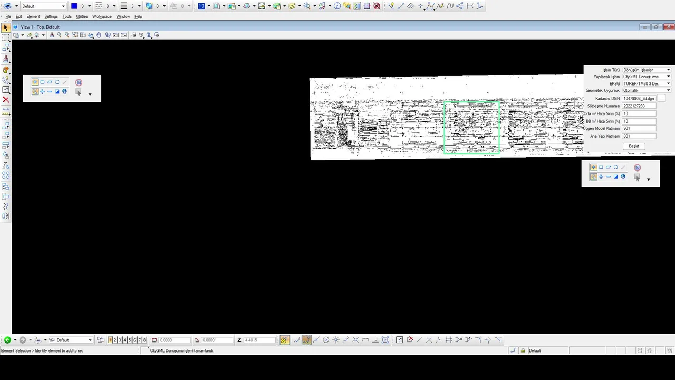Zoom Out using the view toolbar icon
The height and width of the screenshot is (380, 675).
[67, 35]
